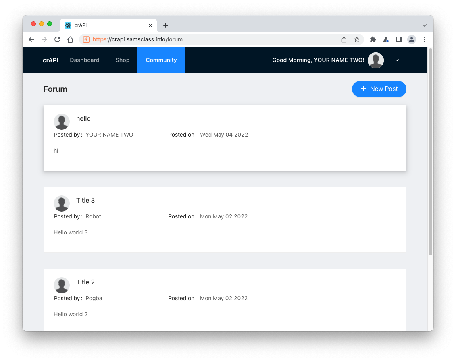Image resolution: width=456 pixels, height=361 pixels.
Task: Click the text Hello world 2
Action: pos(71,314)
